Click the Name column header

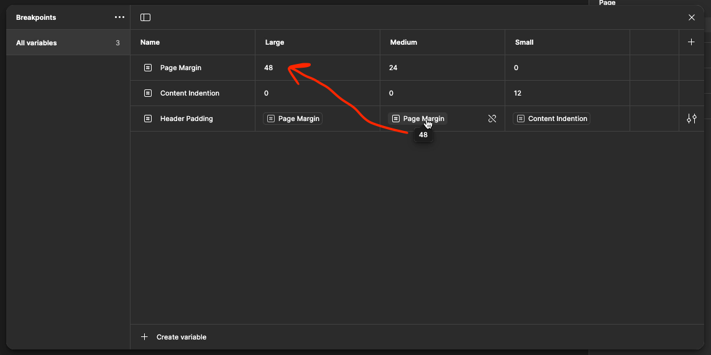point(150,42)
